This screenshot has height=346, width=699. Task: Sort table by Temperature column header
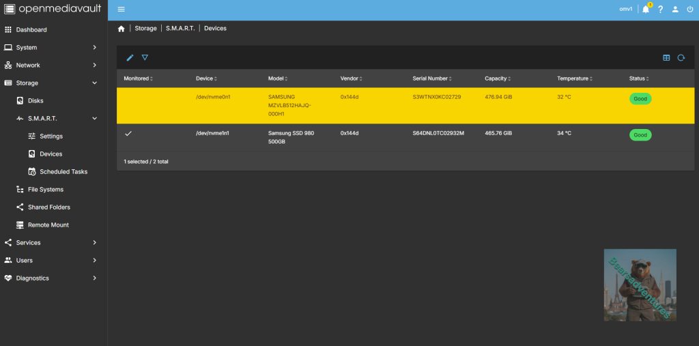(572, 78)
